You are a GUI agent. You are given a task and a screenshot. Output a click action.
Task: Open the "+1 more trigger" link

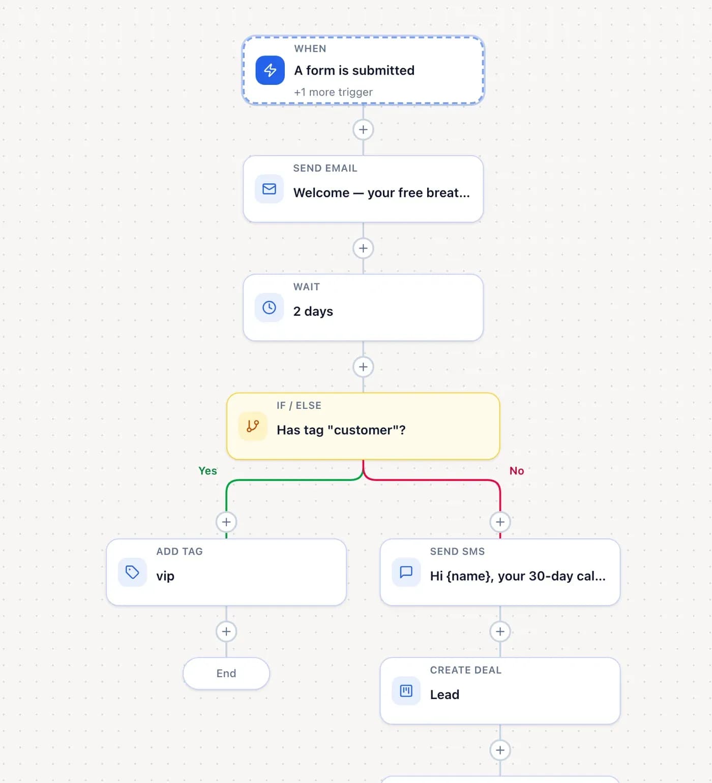pos(333,92)
